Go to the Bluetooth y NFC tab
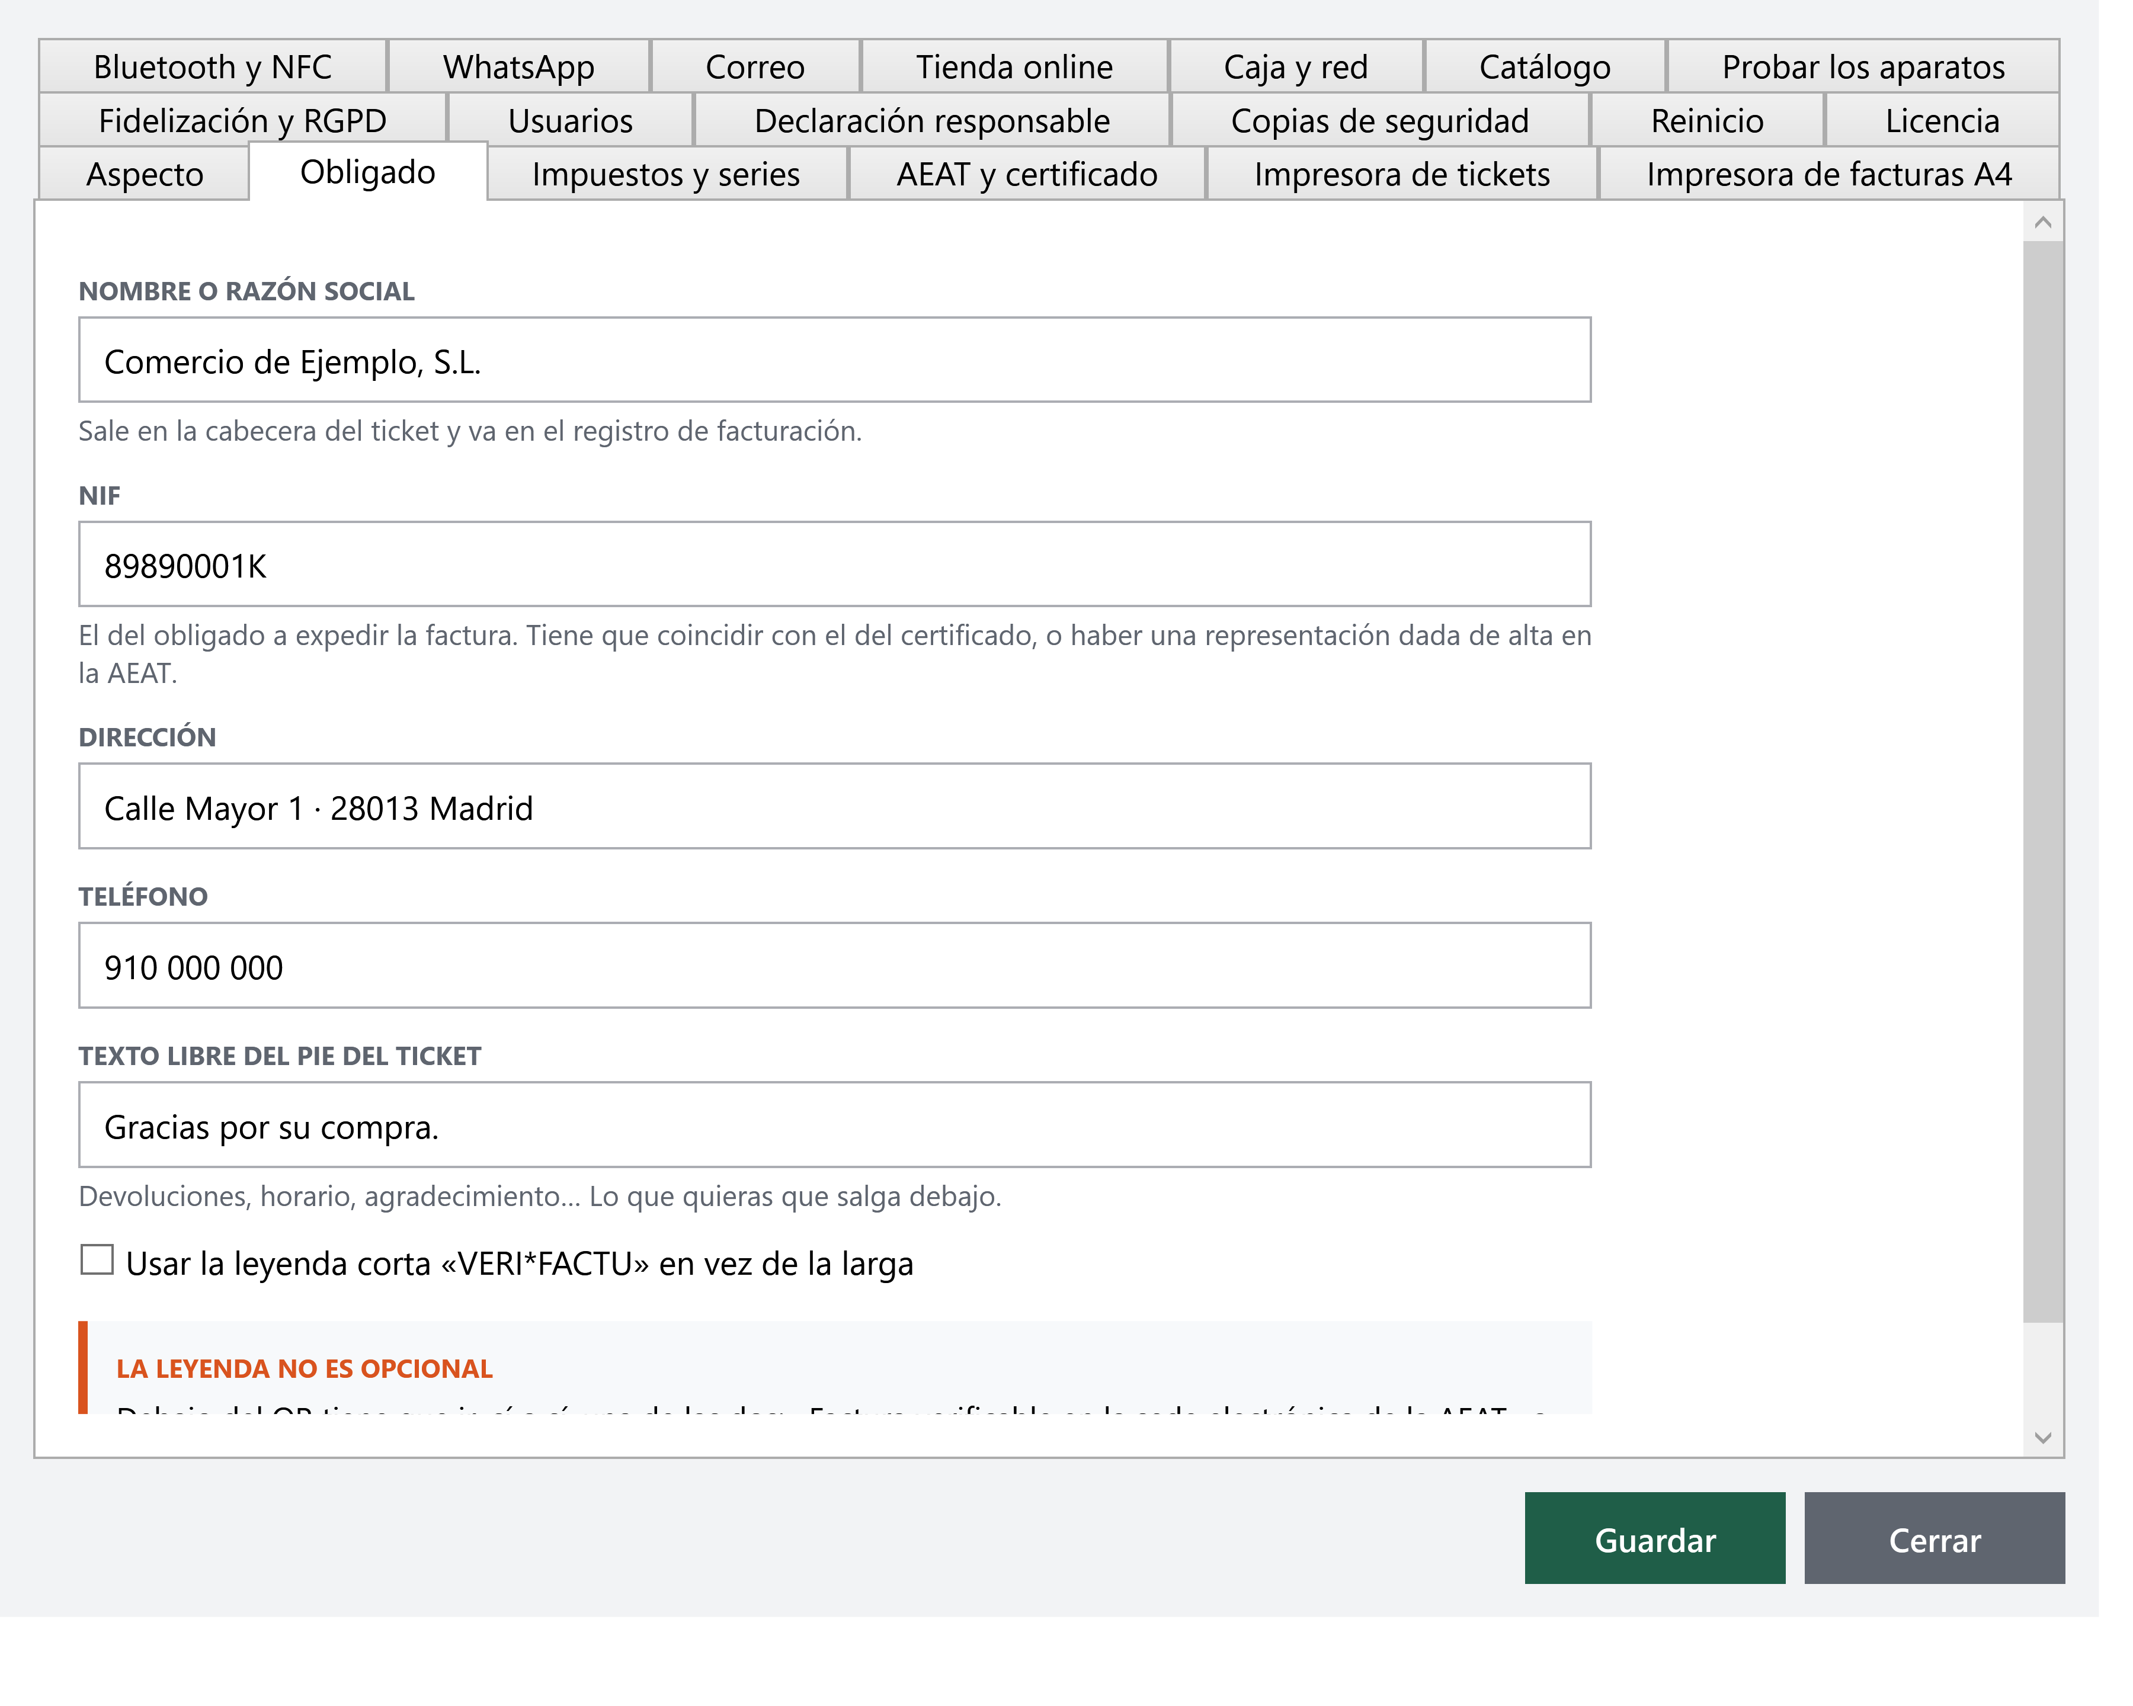Screen dimensions: 2133x1706 click(213, 66)
